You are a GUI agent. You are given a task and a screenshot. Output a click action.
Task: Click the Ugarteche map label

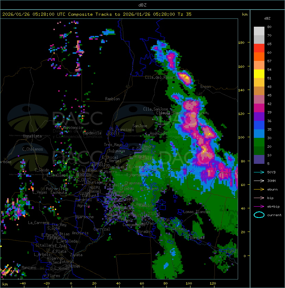(85, 217)
